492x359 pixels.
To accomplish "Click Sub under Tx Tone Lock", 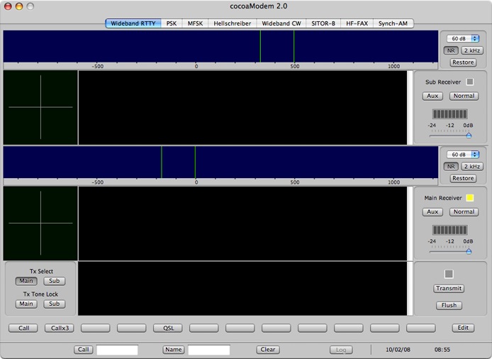I will tap(55, 304).
